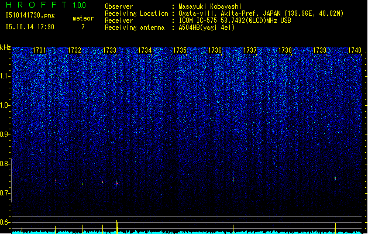Click the 0.9 kHz axis label
Viewport: 368px width, 234px height.
(5, 135)
